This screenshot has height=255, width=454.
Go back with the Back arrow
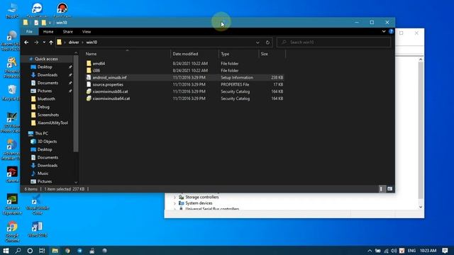coord(26,42)
